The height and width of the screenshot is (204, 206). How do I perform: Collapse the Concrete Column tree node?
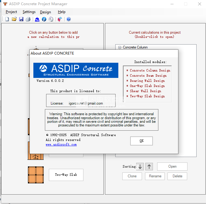tap(120, 47)
